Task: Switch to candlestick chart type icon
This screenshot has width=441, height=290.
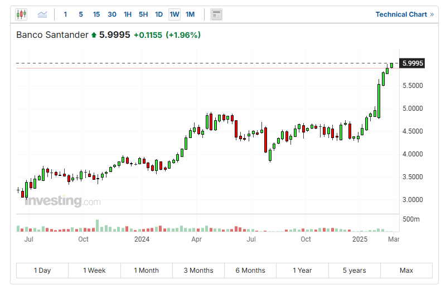Action: pos(21,14)
